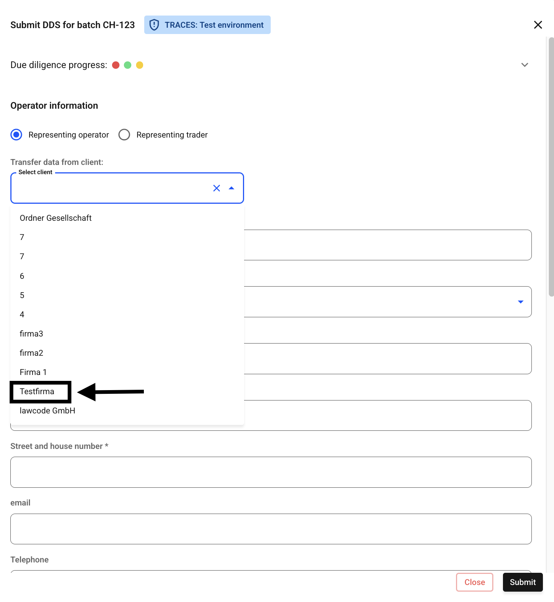Click the shield icon in TRACES badge

click(x=154, y=25)
